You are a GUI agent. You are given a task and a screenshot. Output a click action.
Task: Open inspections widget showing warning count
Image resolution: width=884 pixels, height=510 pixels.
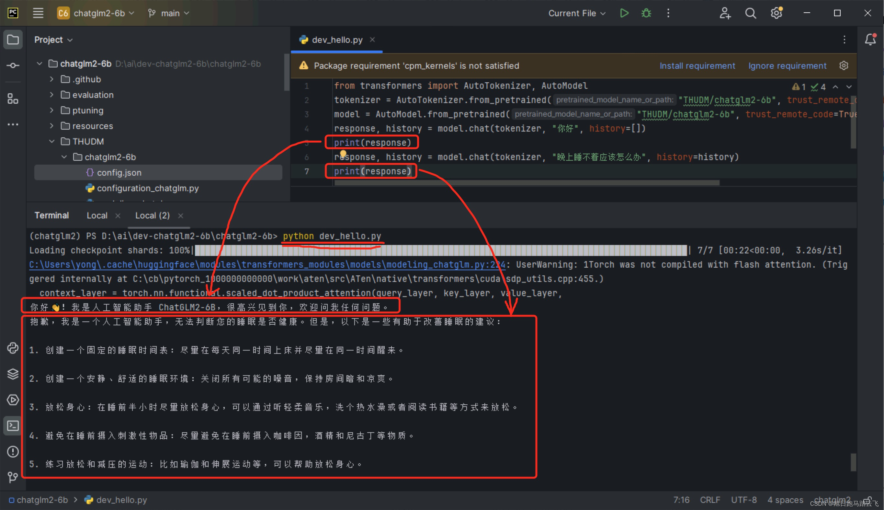(x=809, y=87)
